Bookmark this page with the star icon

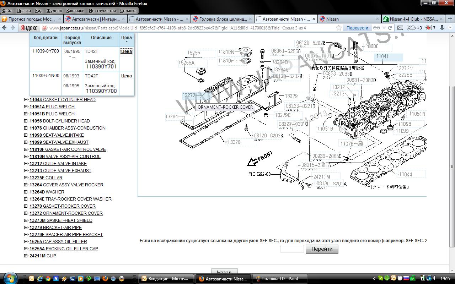tap(339, 28)
